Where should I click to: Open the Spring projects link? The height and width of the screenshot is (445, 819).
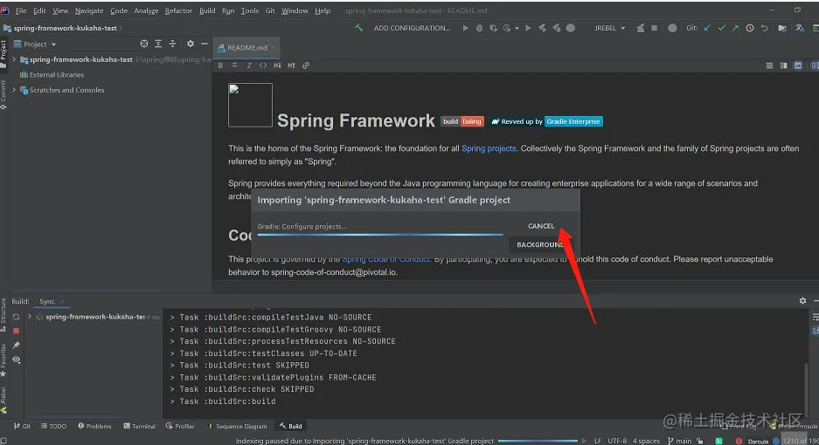(489, 148)
